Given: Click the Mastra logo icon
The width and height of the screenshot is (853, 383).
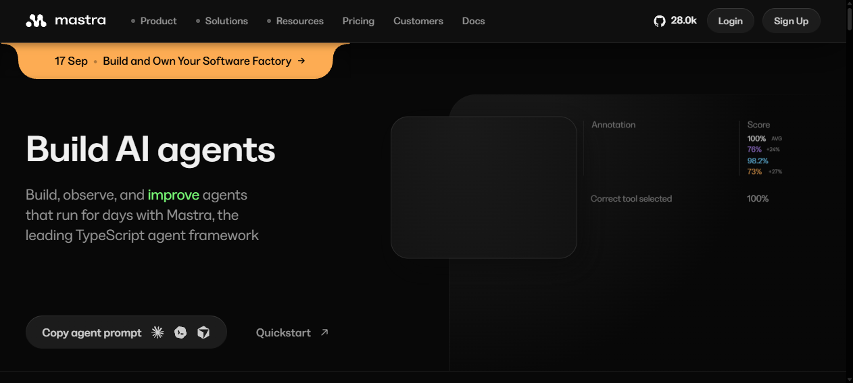Looking at the screenshot, I should point(36,21).
